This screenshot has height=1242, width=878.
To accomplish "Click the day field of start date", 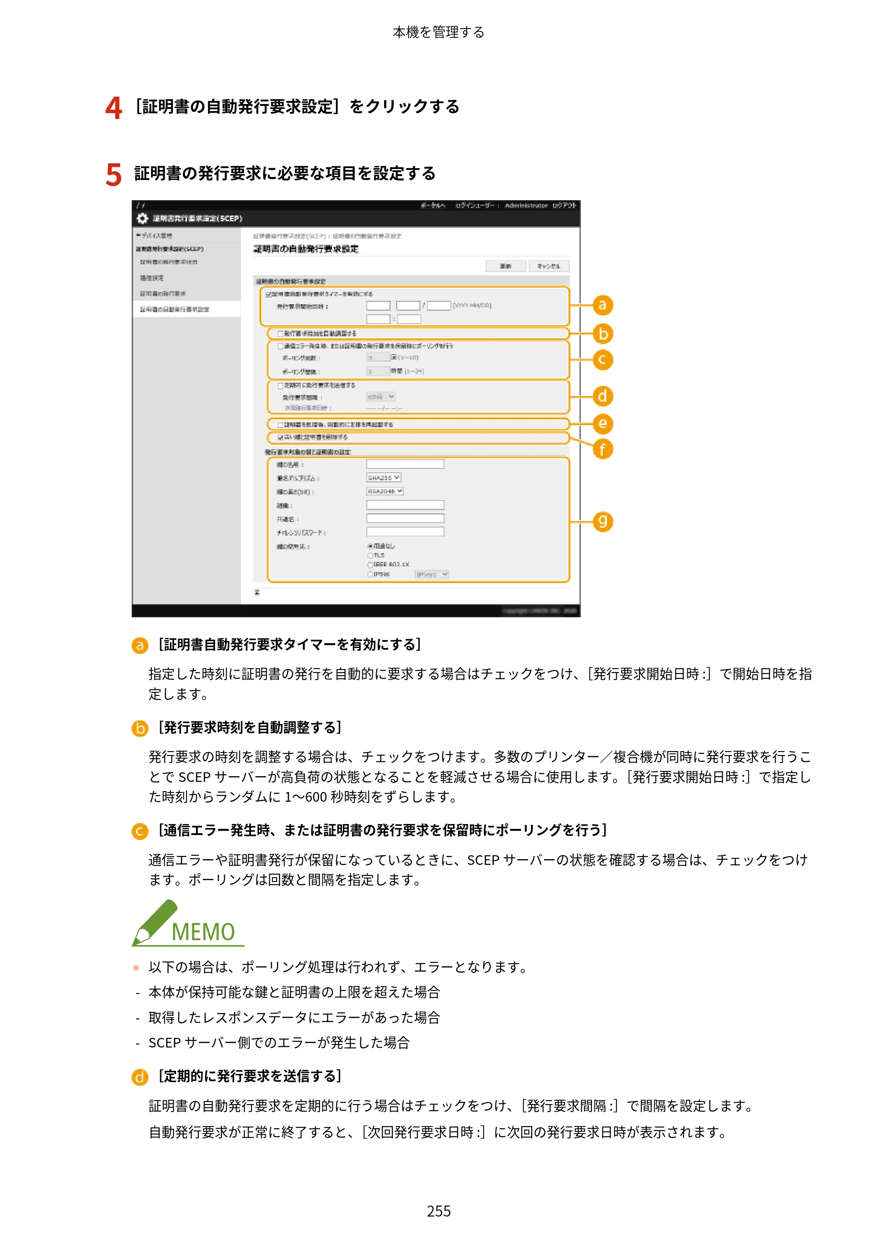I will 439,306.
